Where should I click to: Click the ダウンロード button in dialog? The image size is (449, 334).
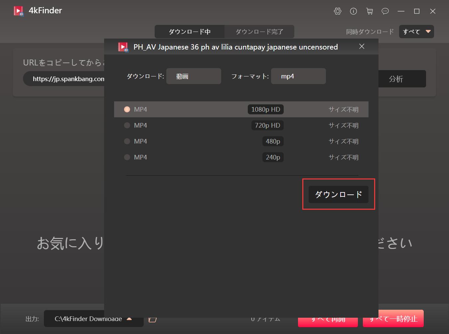tap(338, 194)
